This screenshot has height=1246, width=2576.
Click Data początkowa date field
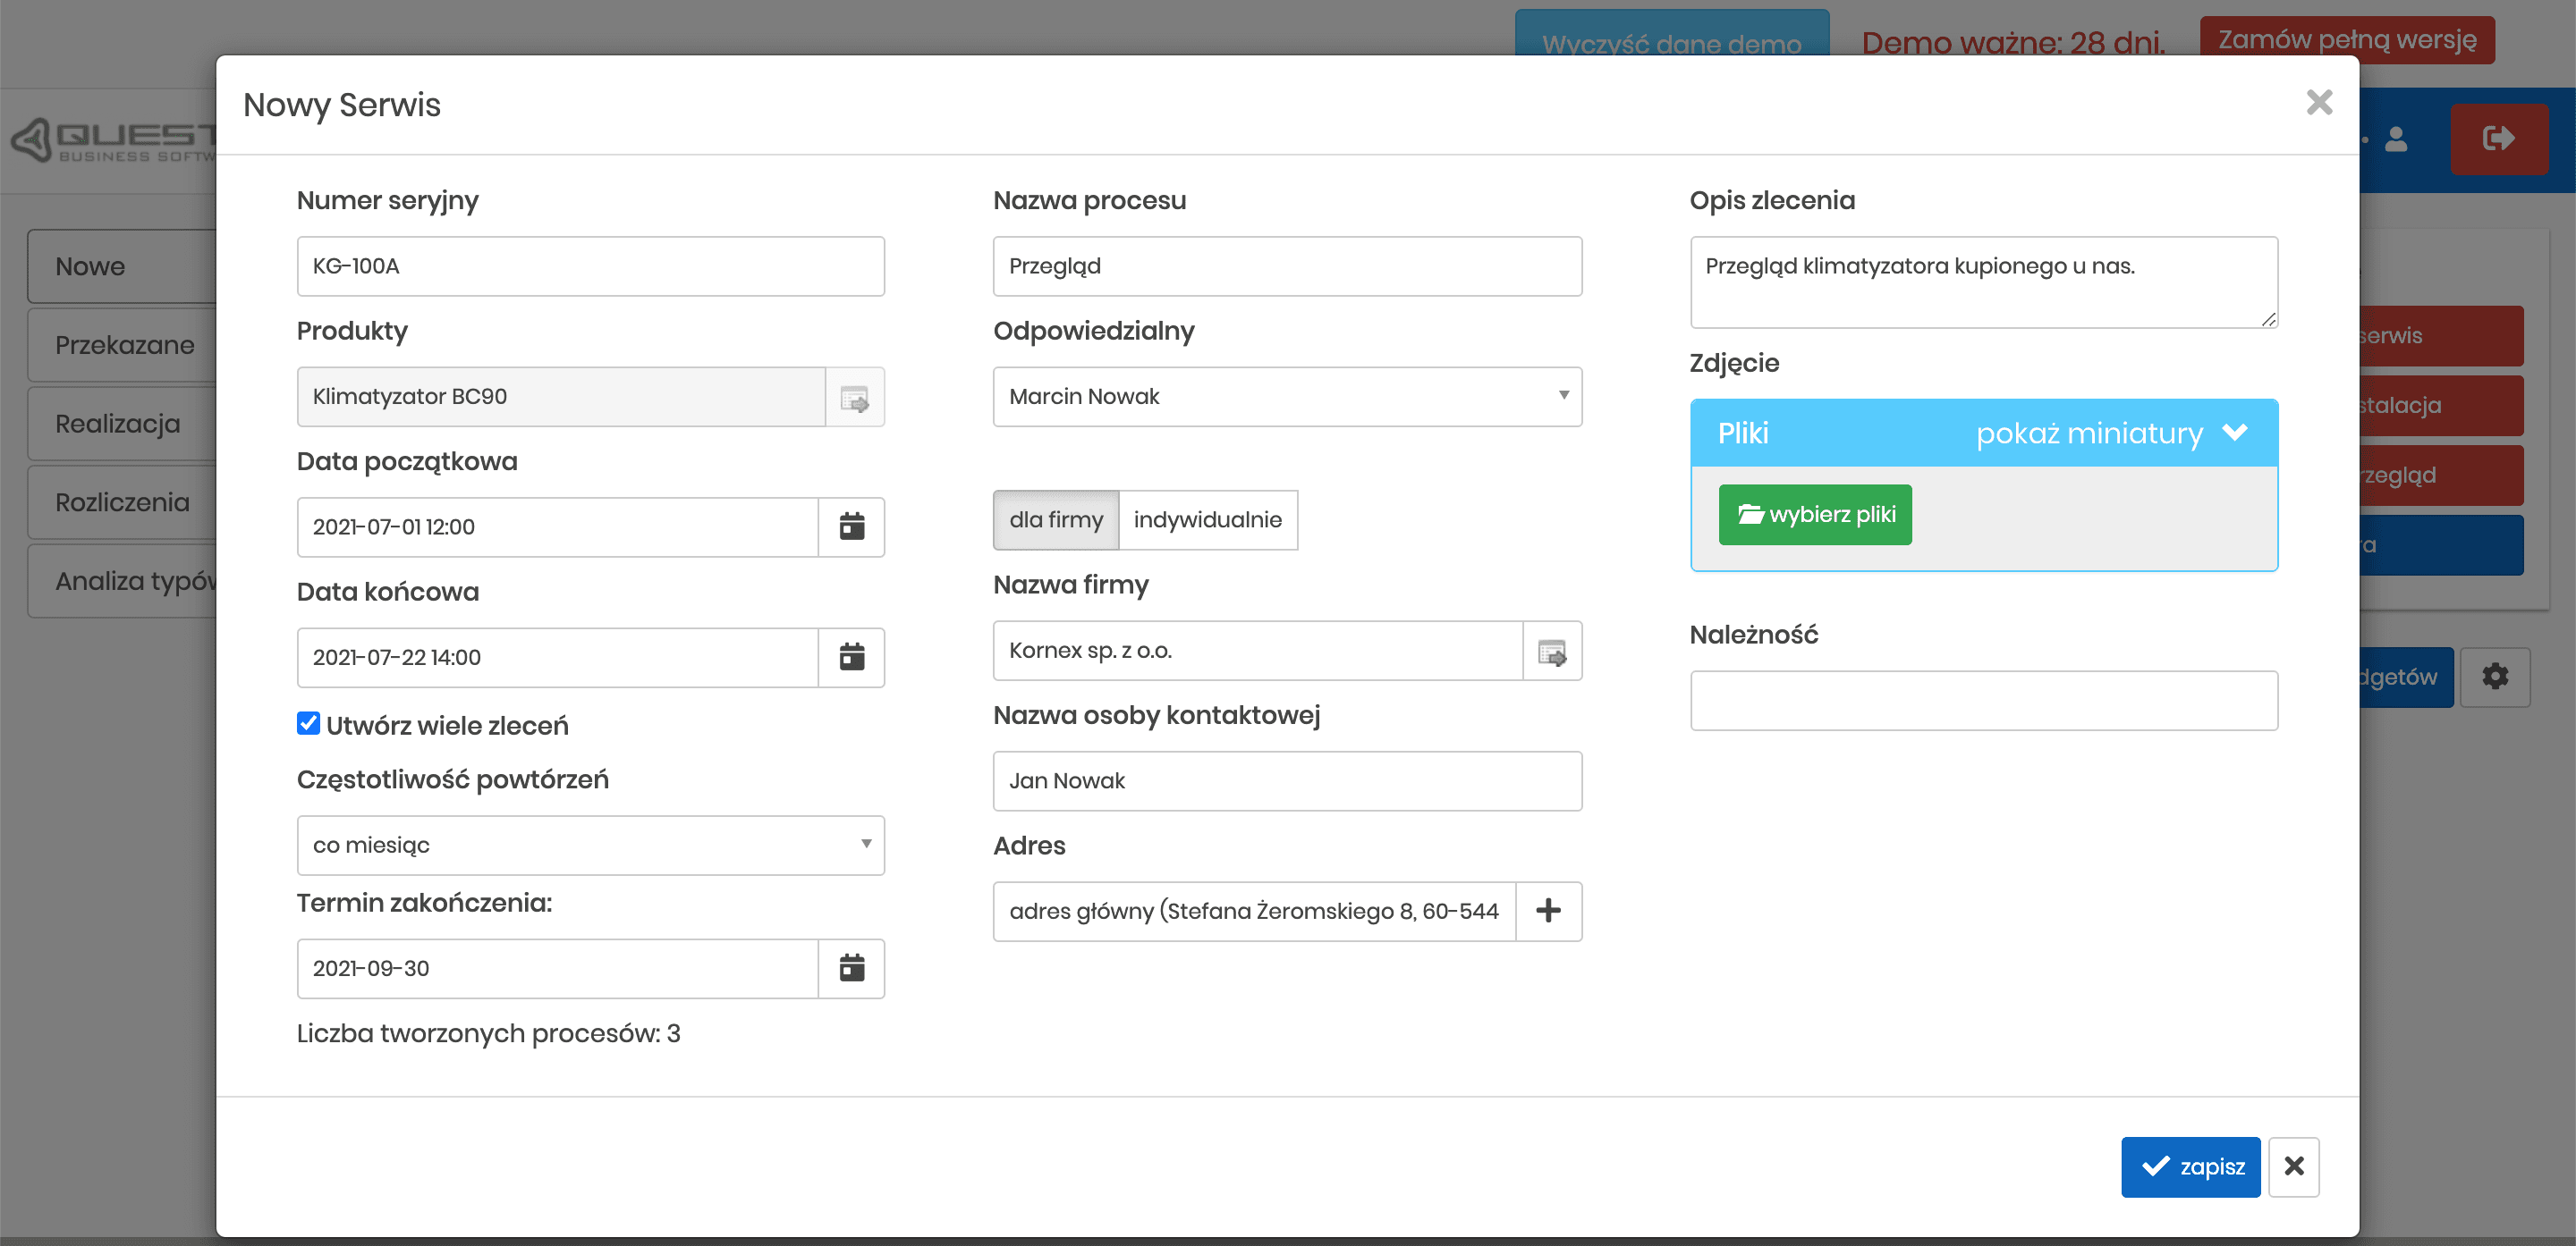(558, 526)
